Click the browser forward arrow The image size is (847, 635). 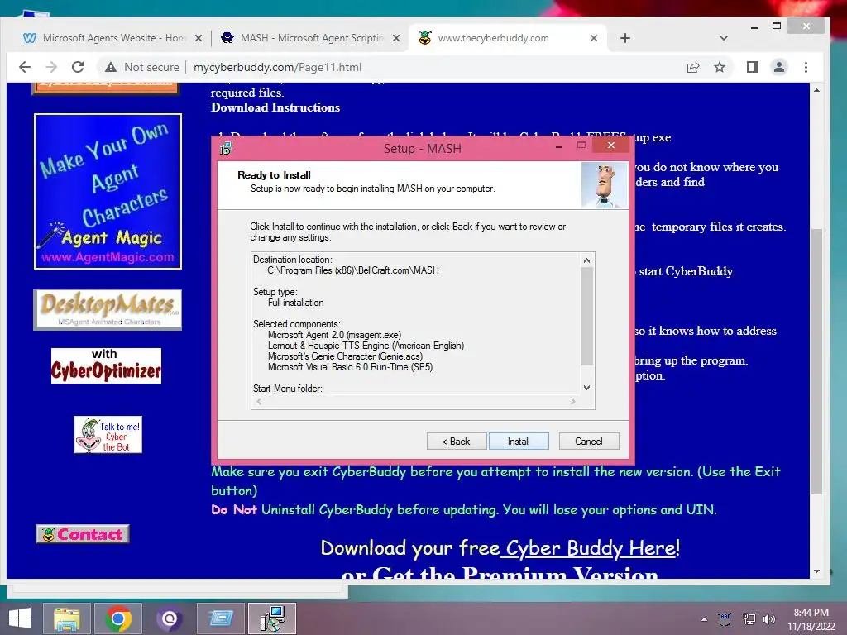(x=51, y=67)
